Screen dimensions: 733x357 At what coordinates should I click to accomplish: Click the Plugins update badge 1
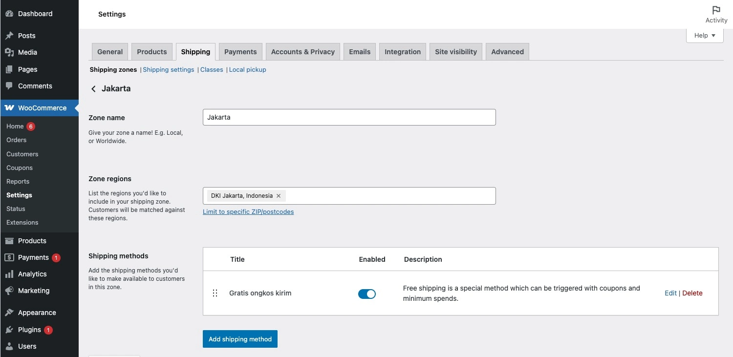[48, 330]
